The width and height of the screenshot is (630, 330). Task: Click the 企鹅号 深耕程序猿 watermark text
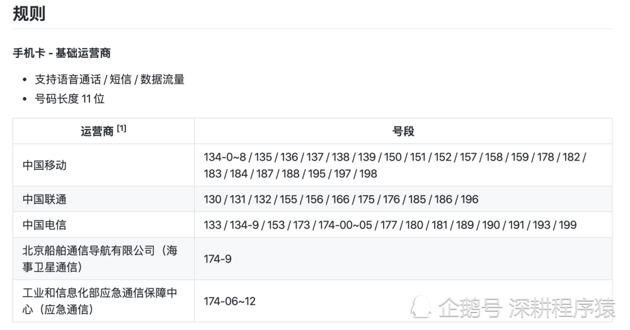coord(527,308)
